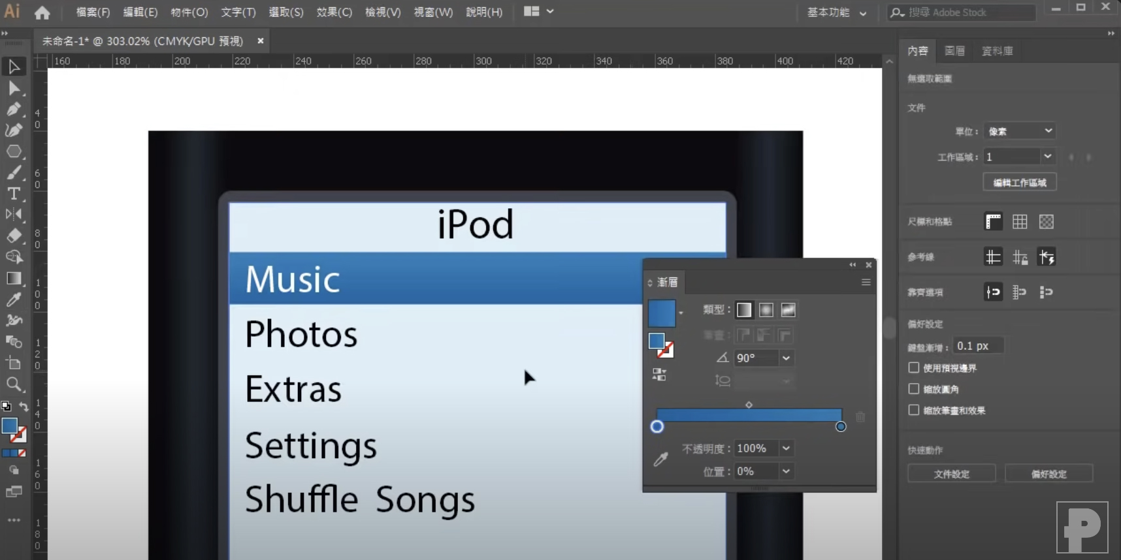The height and width of the screenshot is (560, 1121).
Task: Delete gradient stop trash icon
Action: 860,417
